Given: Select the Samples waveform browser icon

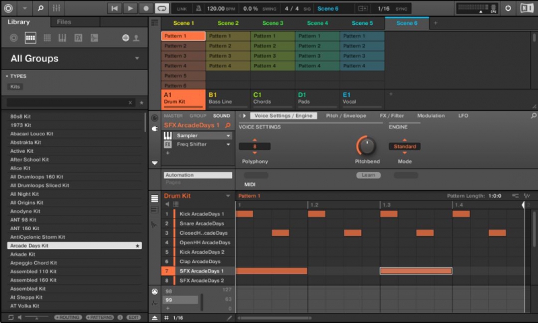Looking at the screenshot, I should [x=94, y=38].
